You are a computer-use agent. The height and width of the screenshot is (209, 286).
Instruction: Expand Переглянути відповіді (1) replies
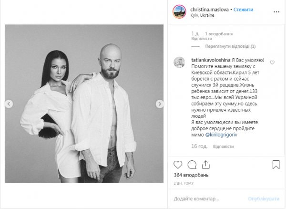[x=230, y=46]
